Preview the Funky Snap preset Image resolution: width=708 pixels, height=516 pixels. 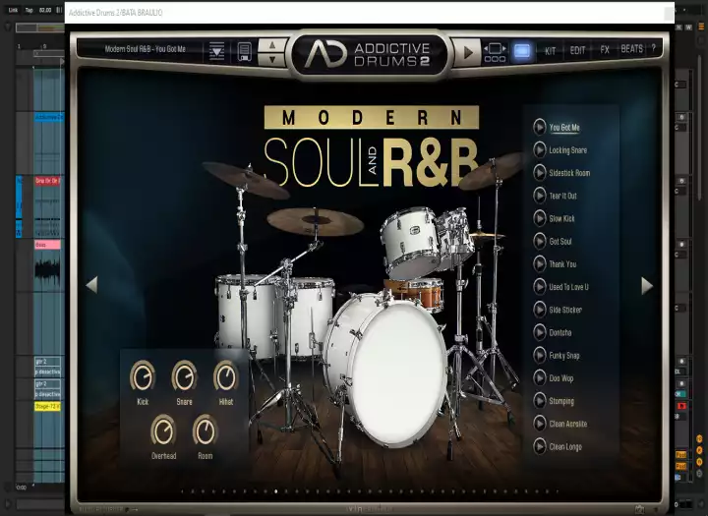pyautogui.click(x=539, y=355)
